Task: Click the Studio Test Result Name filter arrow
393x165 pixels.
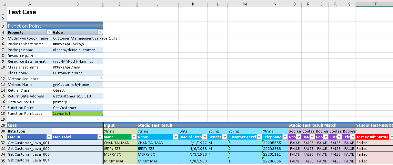Action: (176, 137)
